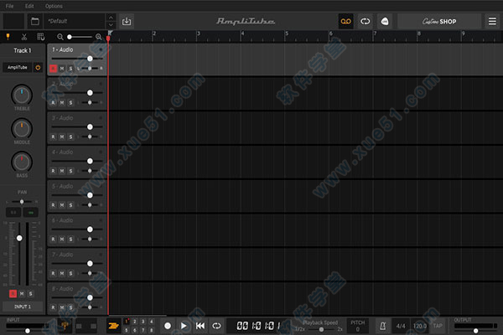The height and width of the screenshot is (335, 503).
Task: Toggle the tape recorder view icon
Action: (345, 22)
